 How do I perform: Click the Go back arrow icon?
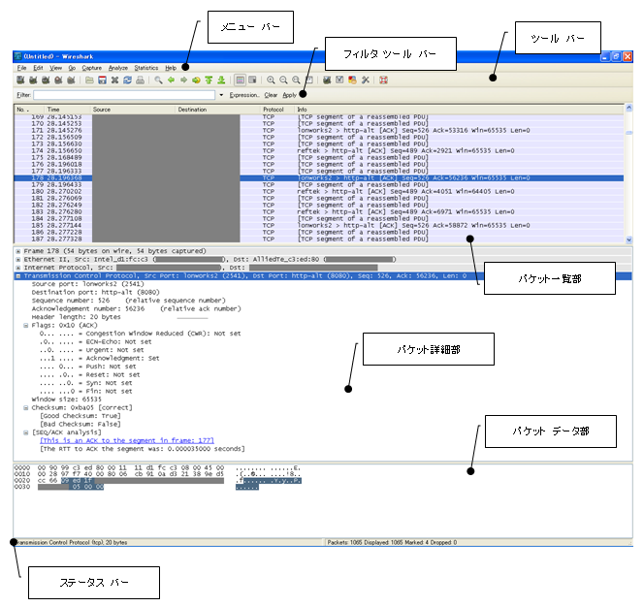click(x=172, y=80)
